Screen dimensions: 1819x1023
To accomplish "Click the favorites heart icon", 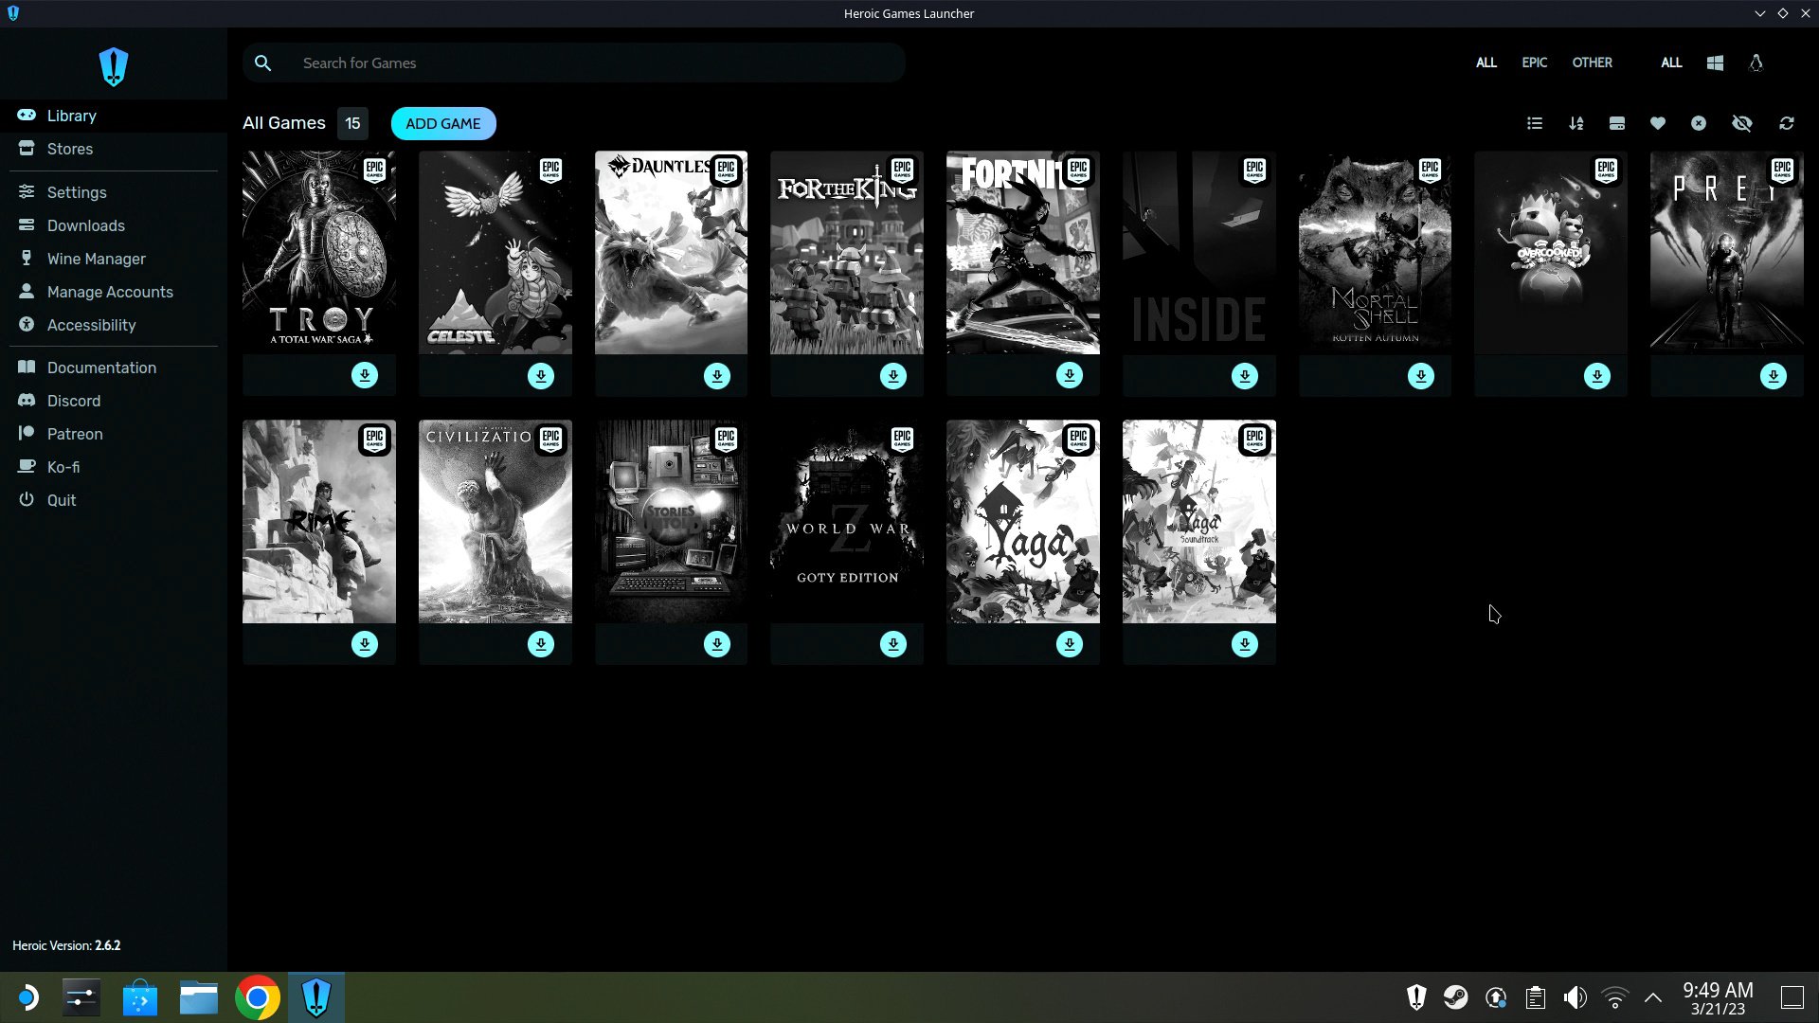I will click(1658, 124).
